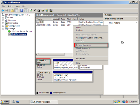Click the Disk 0 drive icon
Screen dimensions: 140x105
point(39,60)
